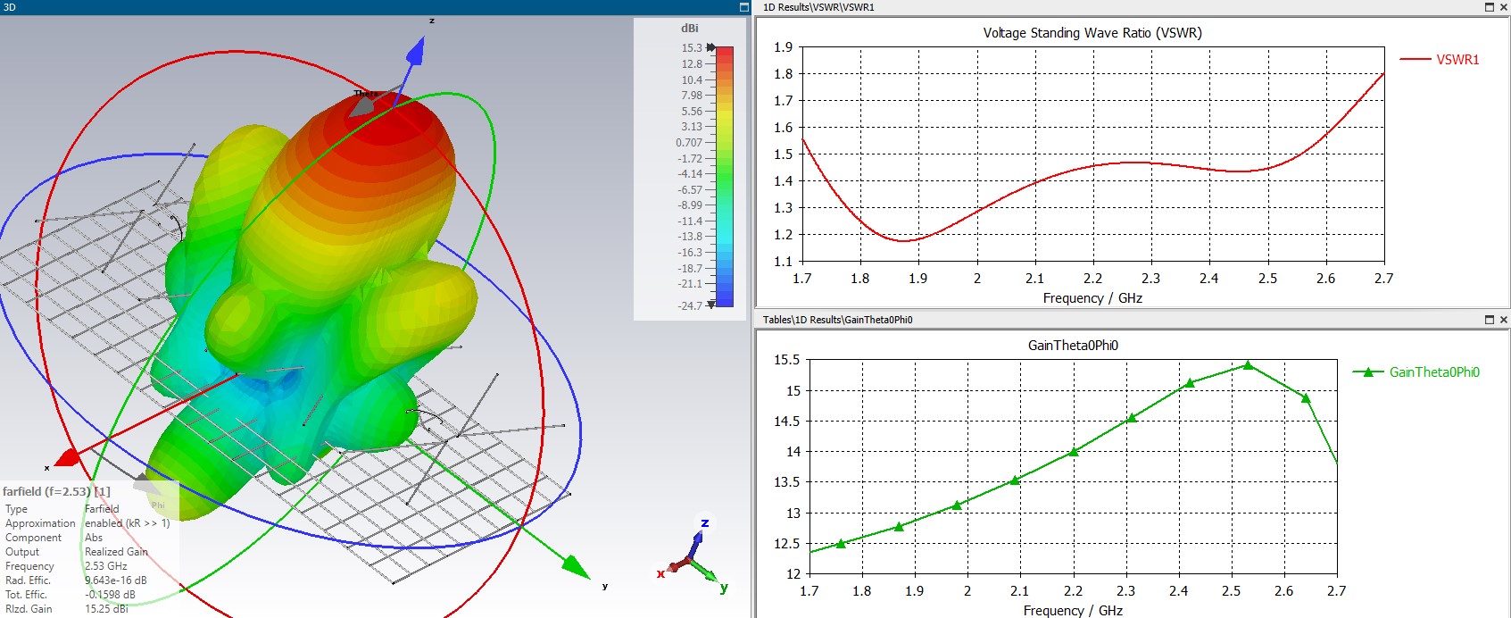The image size is (1511, 618).
Task: Select the GainTheta0Phi0 legend label
Action: pyautogui.click(x=1434, y=372)
